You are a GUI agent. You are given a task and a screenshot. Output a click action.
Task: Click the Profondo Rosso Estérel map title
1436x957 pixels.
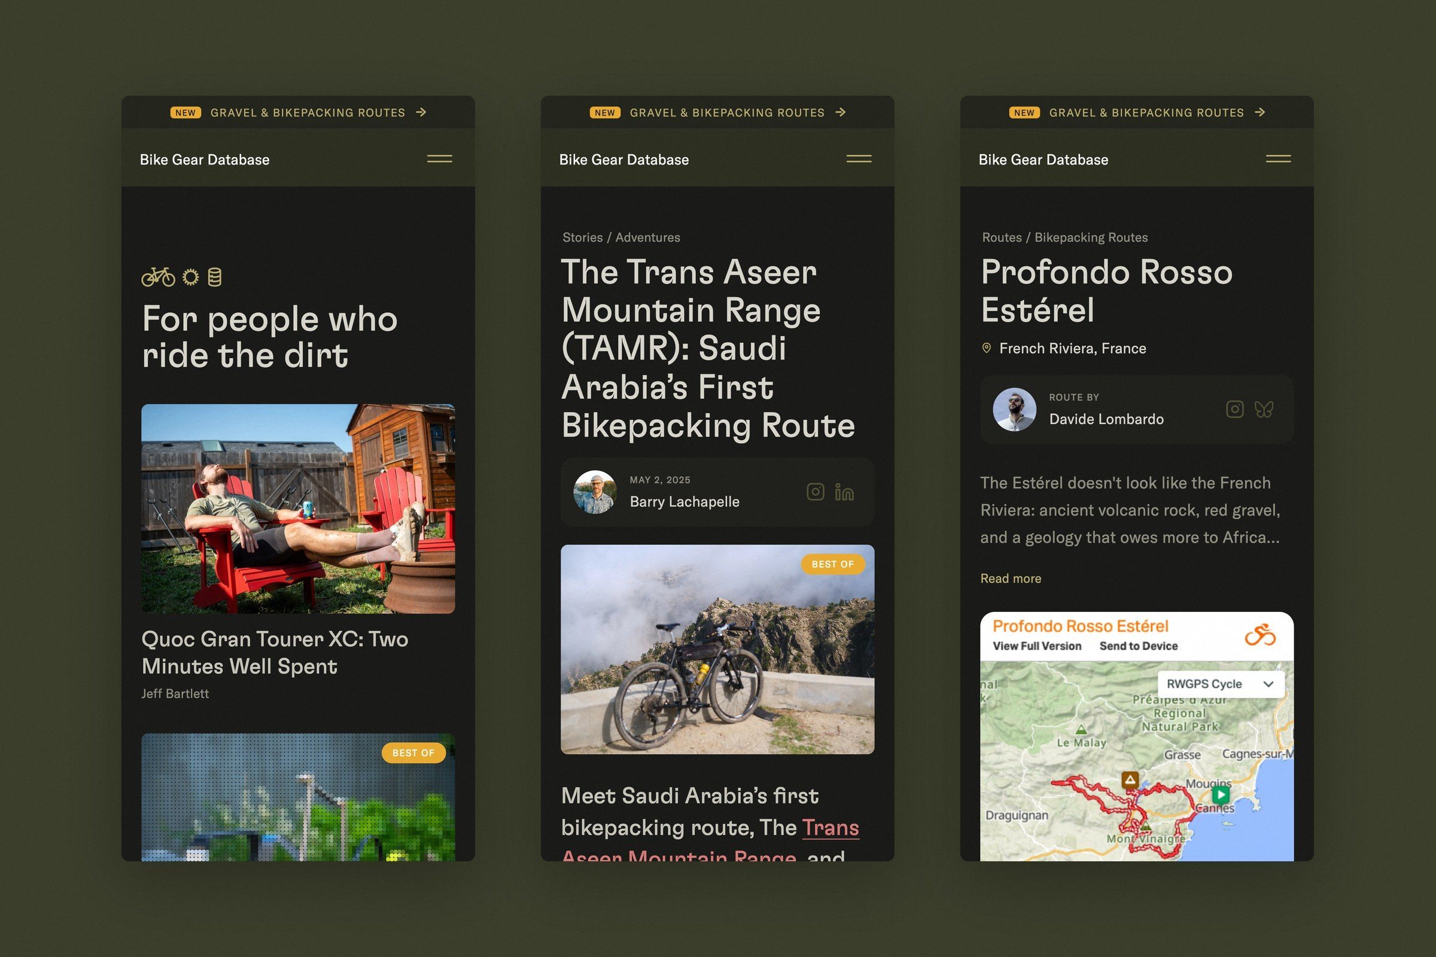point(1080,626)
